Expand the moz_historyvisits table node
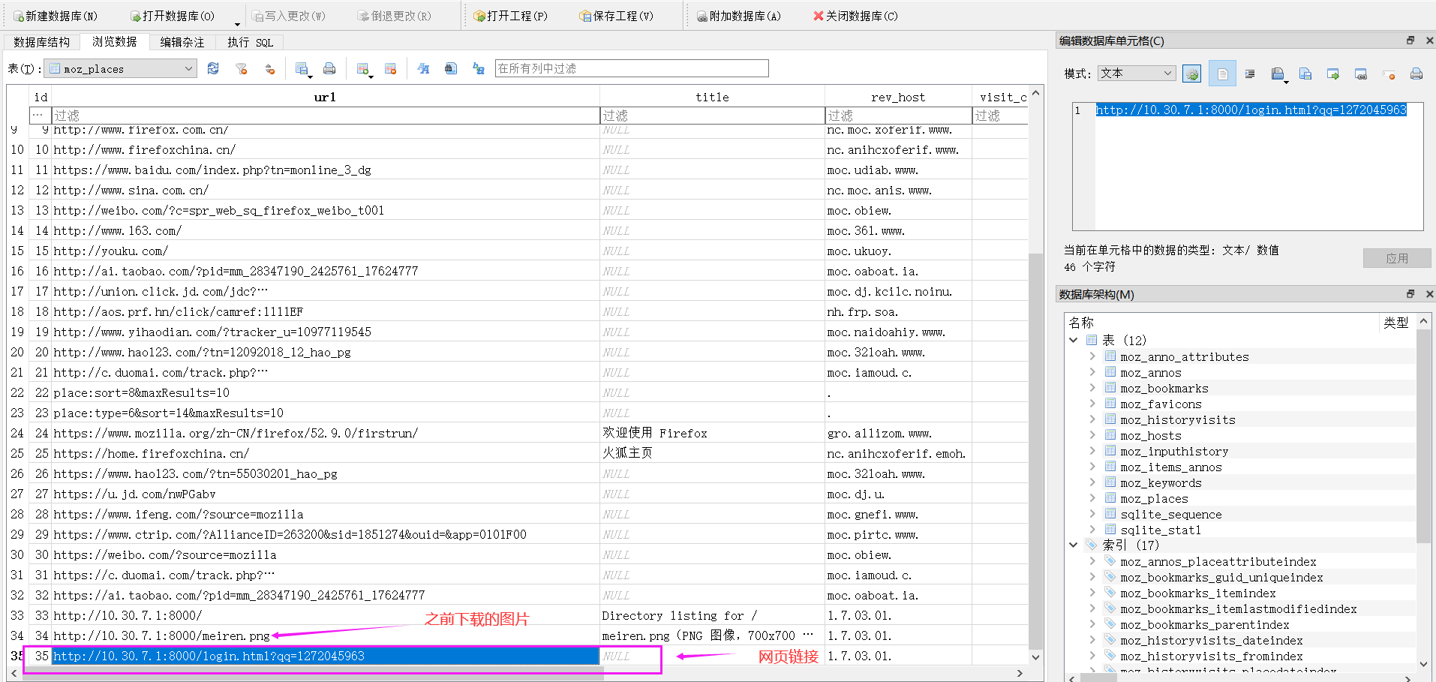This screenshot has width=1436, height=682. click(1092, 419)
